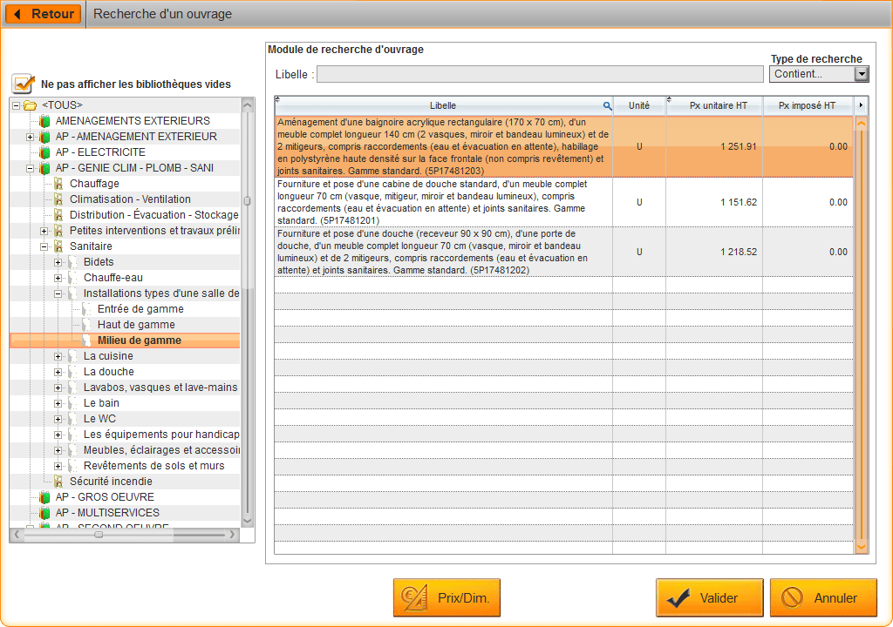Image resolution: width=893 pixels, height=627 pixels.
Task: Open the Type de recherche dropdown
Action: 862,74
